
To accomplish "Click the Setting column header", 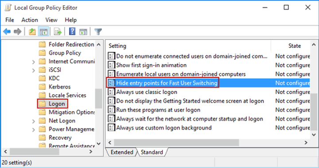I will (x=189, y=46).
